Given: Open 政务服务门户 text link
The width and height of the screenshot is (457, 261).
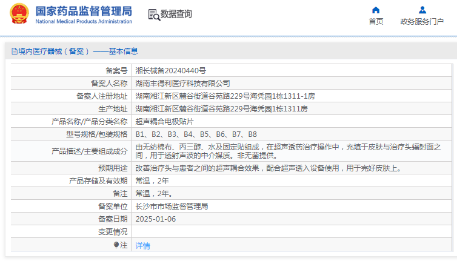Looking at the screenshot, I should coord(422,21).
